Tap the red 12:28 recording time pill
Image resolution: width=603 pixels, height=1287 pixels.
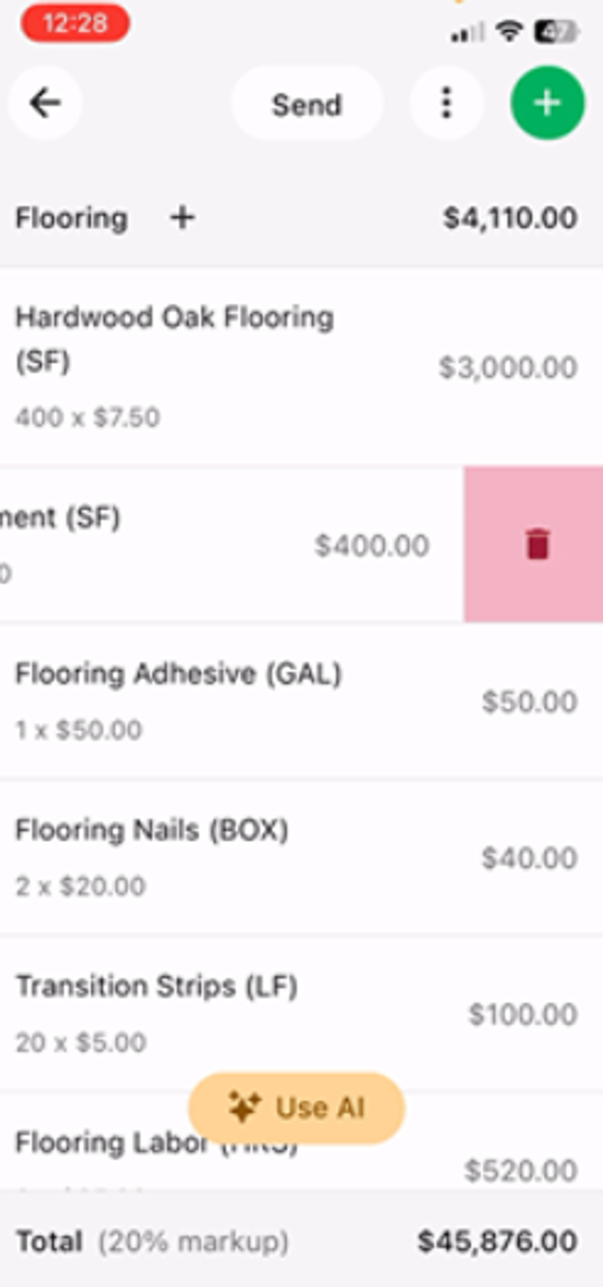tap(75, 23)
